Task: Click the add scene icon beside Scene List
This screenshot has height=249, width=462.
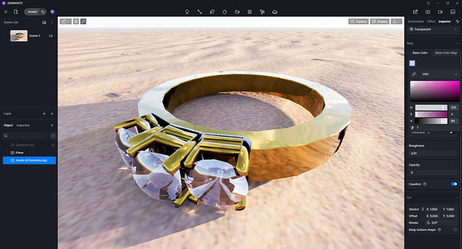Action: [44, 22]
